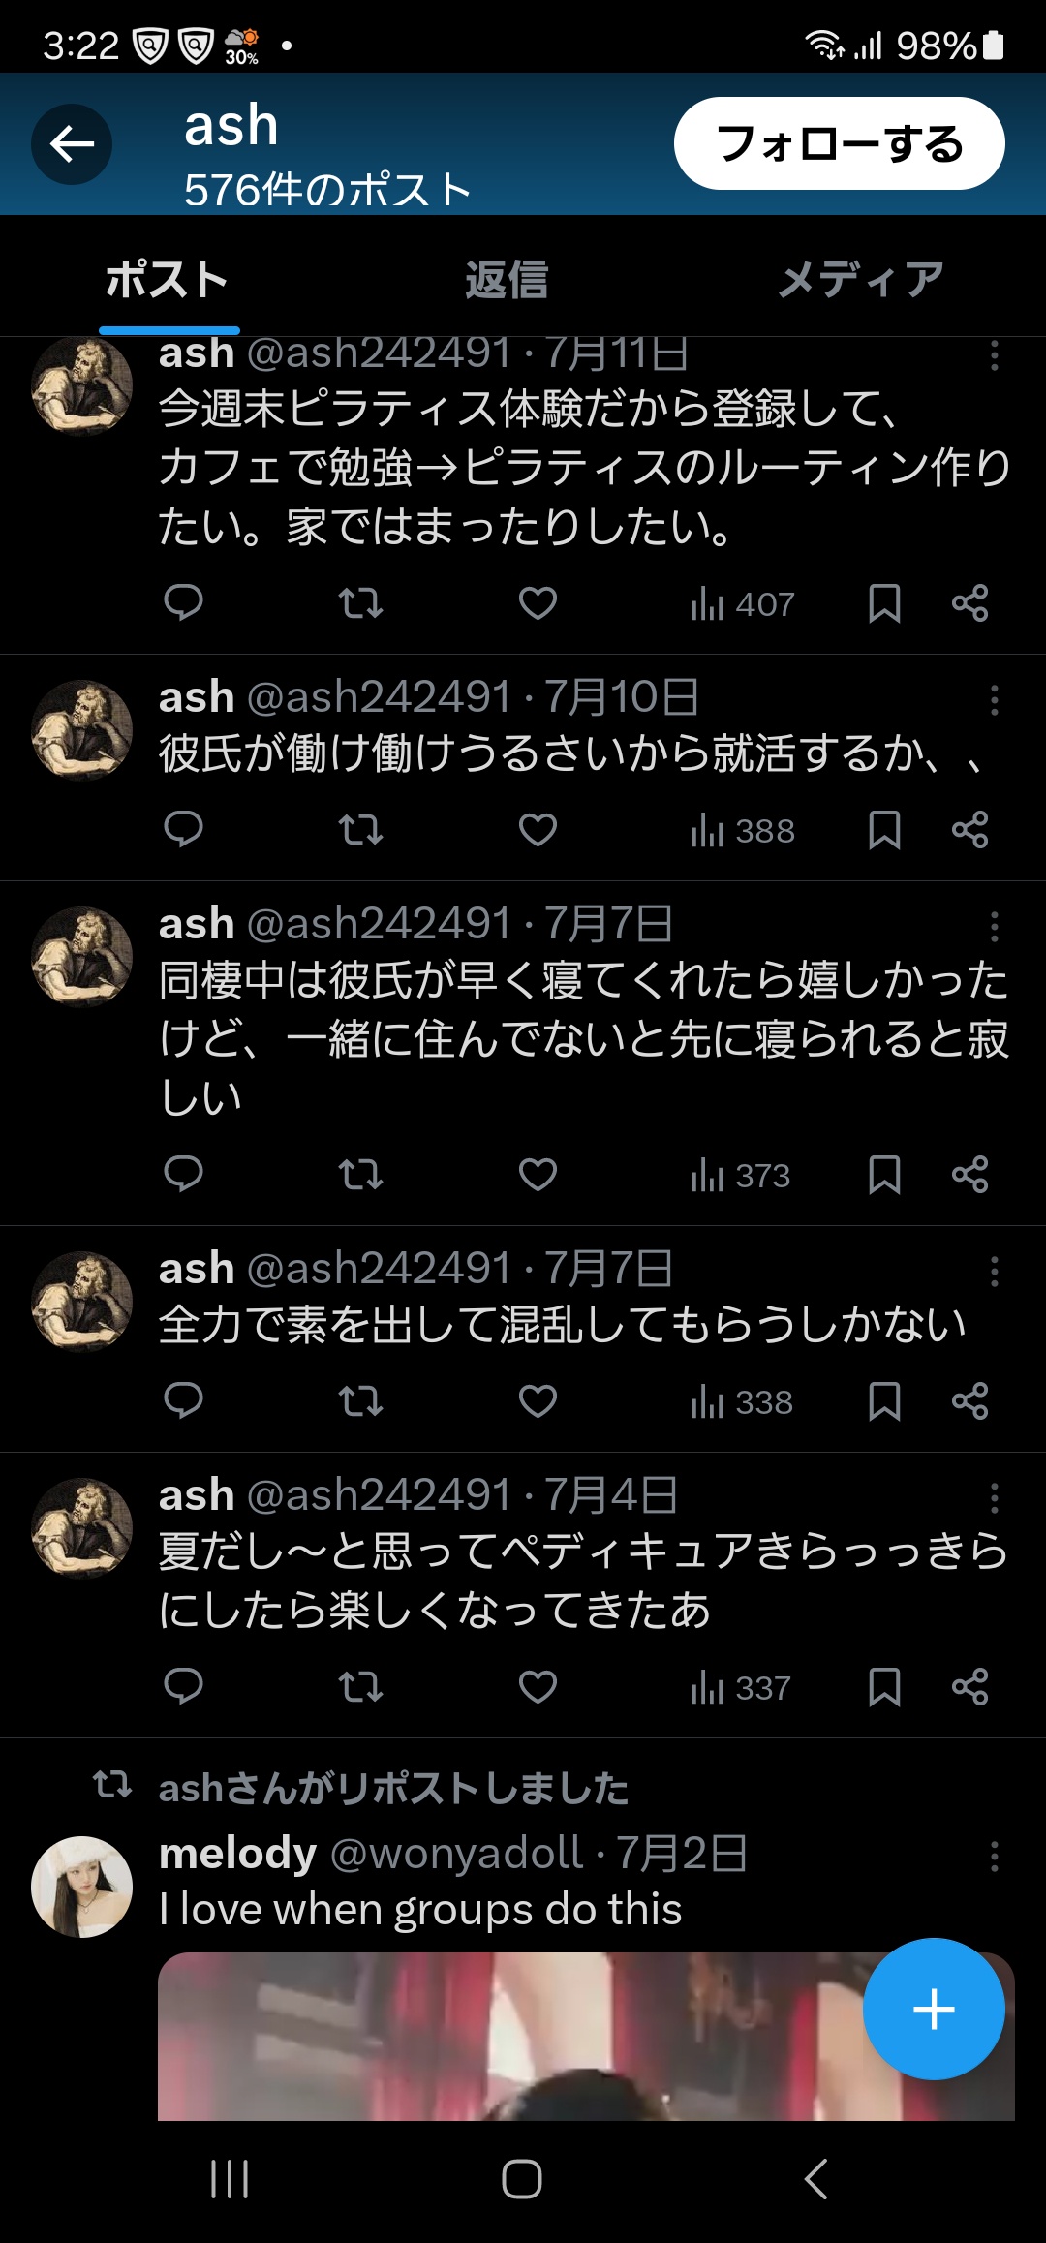Screen dimensions: 1046x2243
Task: Open view count 337 on July 4 post
Action: click(740, 1688)
